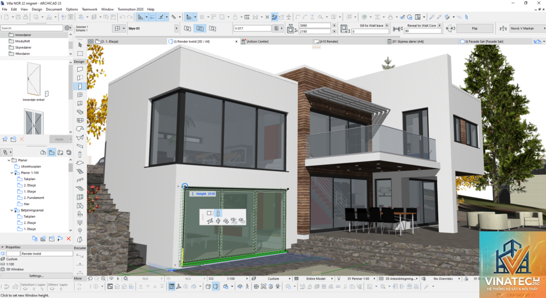The width and height of the screenshot is (546, 298).
Task: Select the middle highlighted anchor geometry option
Action: click(200, 29)
